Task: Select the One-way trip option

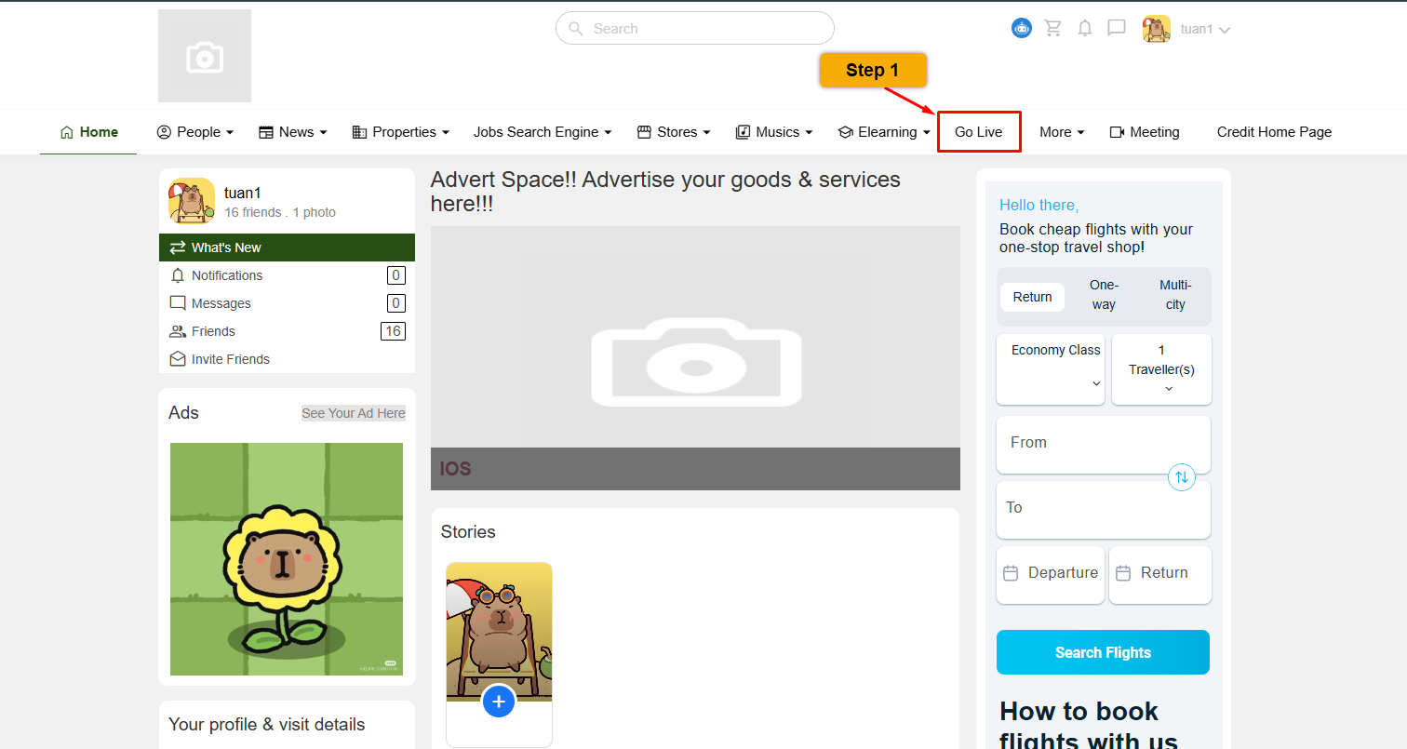Action: tap(1104, 295)
